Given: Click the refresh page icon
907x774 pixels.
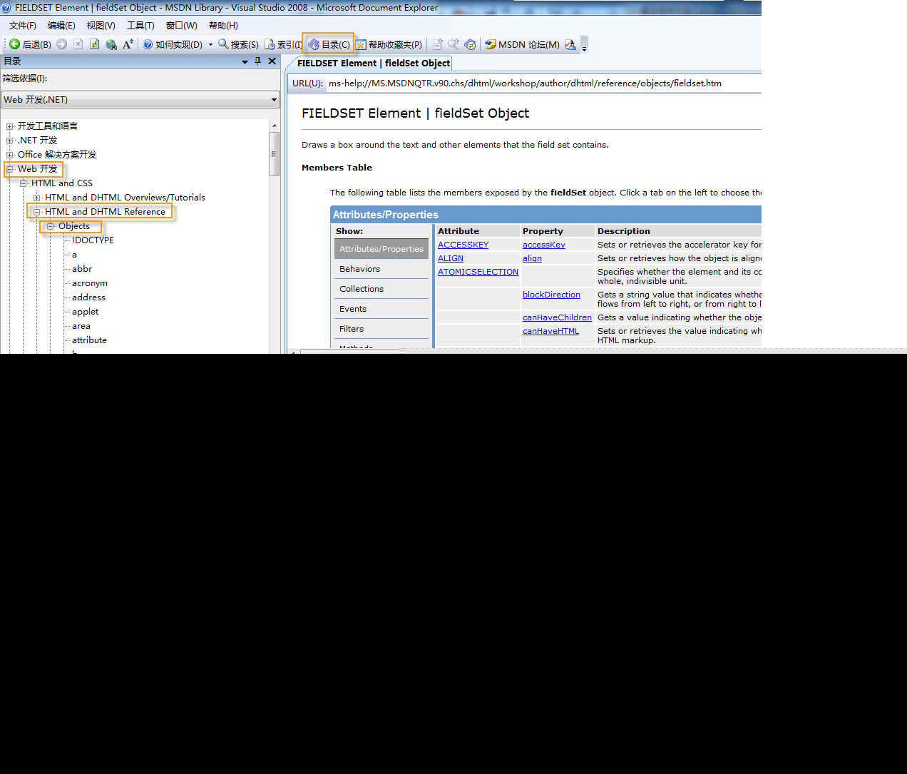Looking at the screenshot, I should [x=94, y=44].
